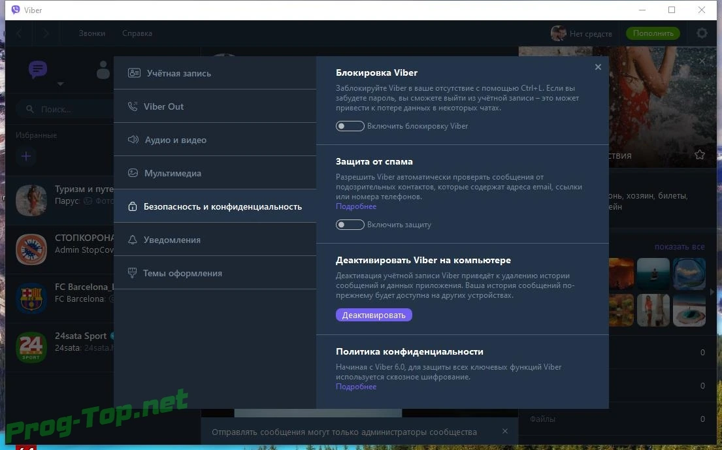Click the lock icon beside Безопасность

click(132, 206)
